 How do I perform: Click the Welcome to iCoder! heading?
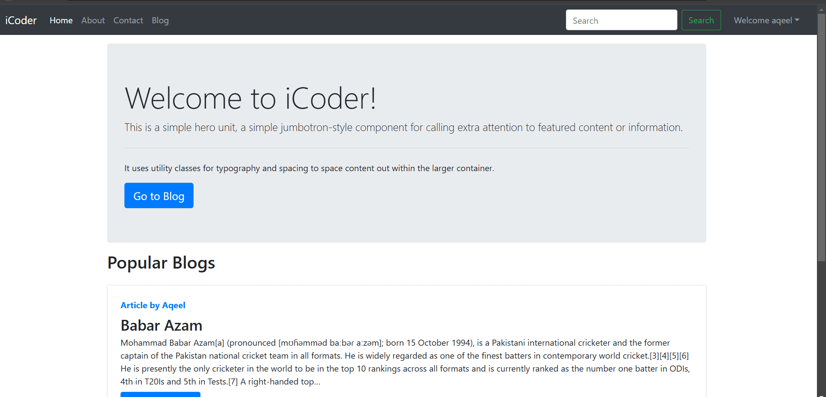[250, 98]
